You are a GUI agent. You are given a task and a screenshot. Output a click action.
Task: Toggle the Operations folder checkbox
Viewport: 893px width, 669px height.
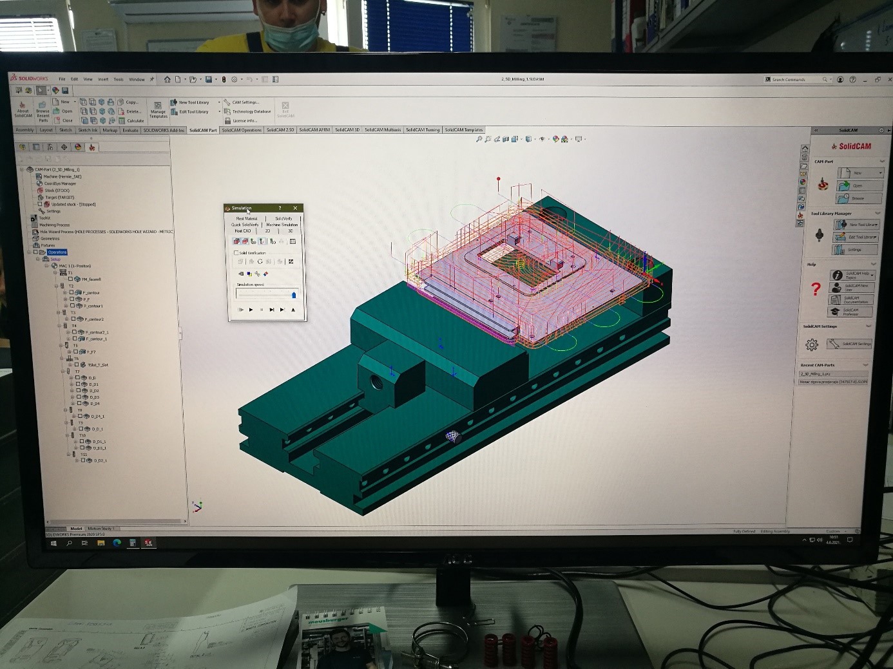(x=36, y=252)
